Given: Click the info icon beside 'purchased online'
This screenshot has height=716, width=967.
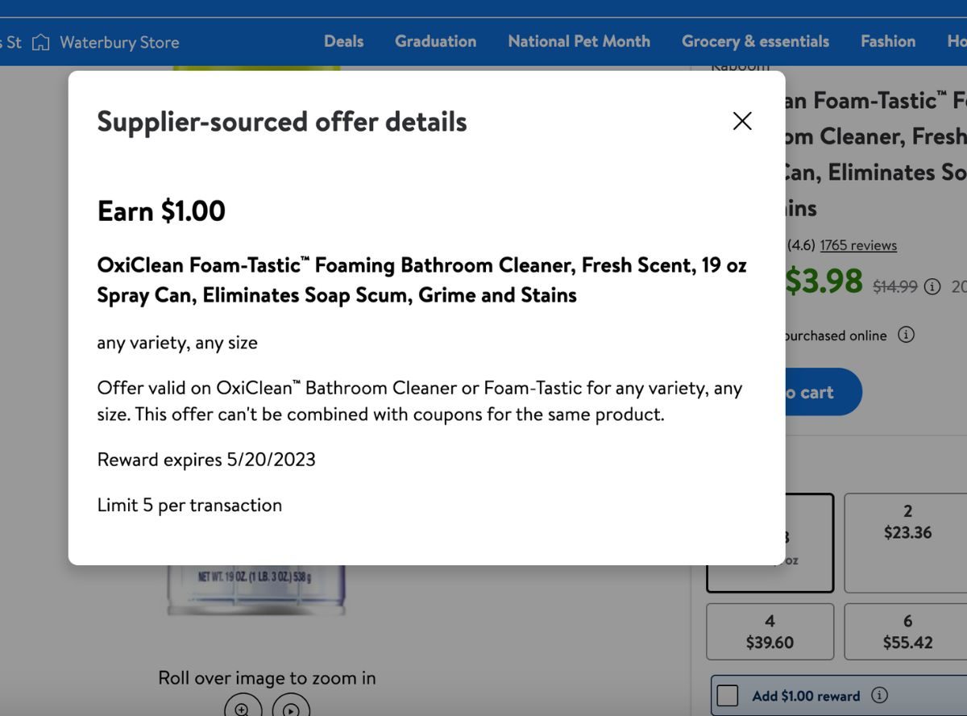Looking at the screenshot, I should point(906,335).
